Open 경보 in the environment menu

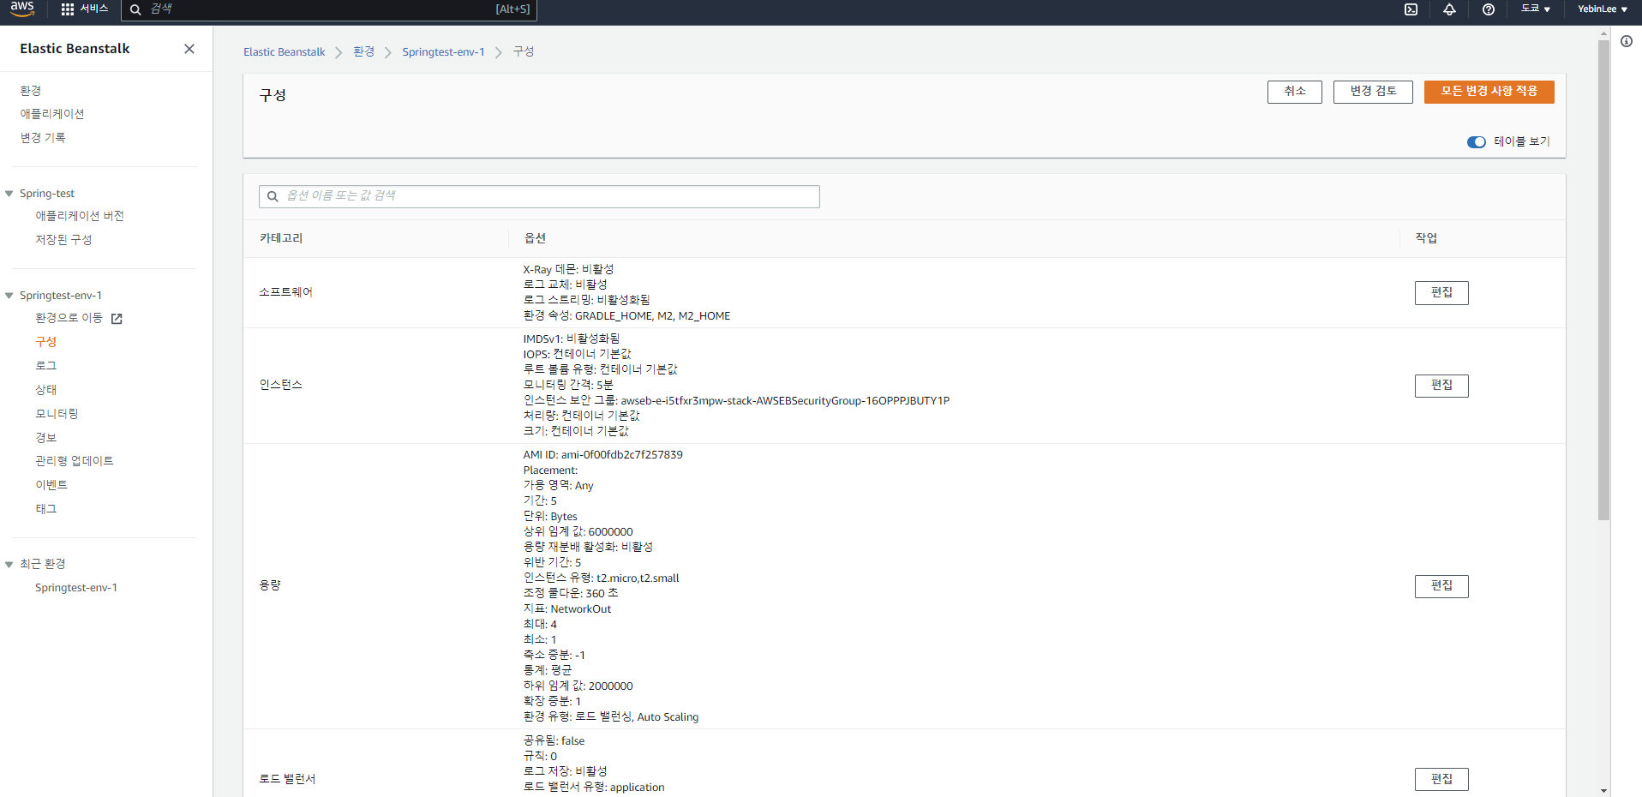pos(46,438)
